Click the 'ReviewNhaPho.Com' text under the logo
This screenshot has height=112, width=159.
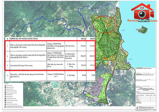(142, 21)
